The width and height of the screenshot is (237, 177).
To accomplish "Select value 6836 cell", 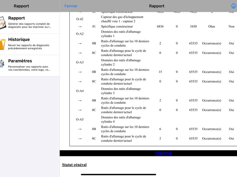I will point(160,26).
